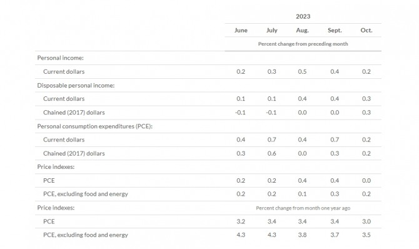Screen dimensions: 419x249
Task: Select the Oct. column header
Action: pyautogui.click(x=366, y=30)
